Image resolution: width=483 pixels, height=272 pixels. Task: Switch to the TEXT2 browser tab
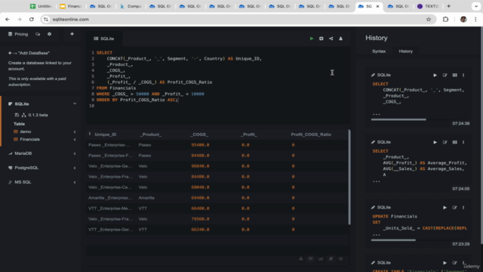point(428,6)
